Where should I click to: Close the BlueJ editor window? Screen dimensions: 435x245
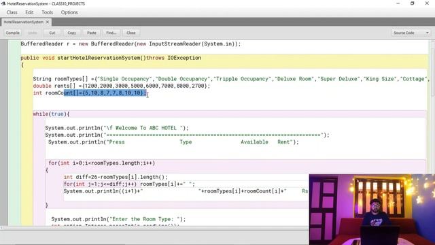pyautogui.click(x=427, y=3)
